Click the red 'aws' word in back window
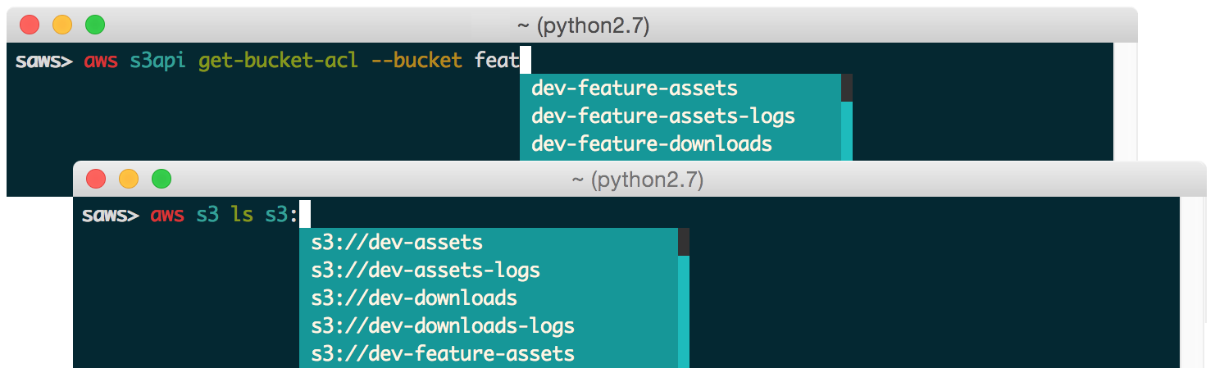1215x382 pixels. pyautogui.click(x=100, y=61)
